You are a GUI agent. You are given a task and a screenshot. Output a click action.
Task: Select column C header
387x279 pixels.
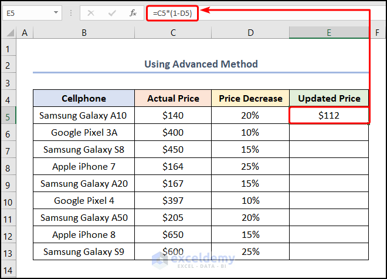(x=173, y=33)
